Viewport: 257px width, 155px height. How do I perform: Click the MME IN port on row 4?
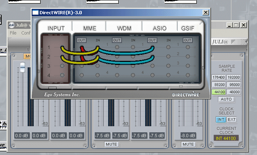coord(98,75)
